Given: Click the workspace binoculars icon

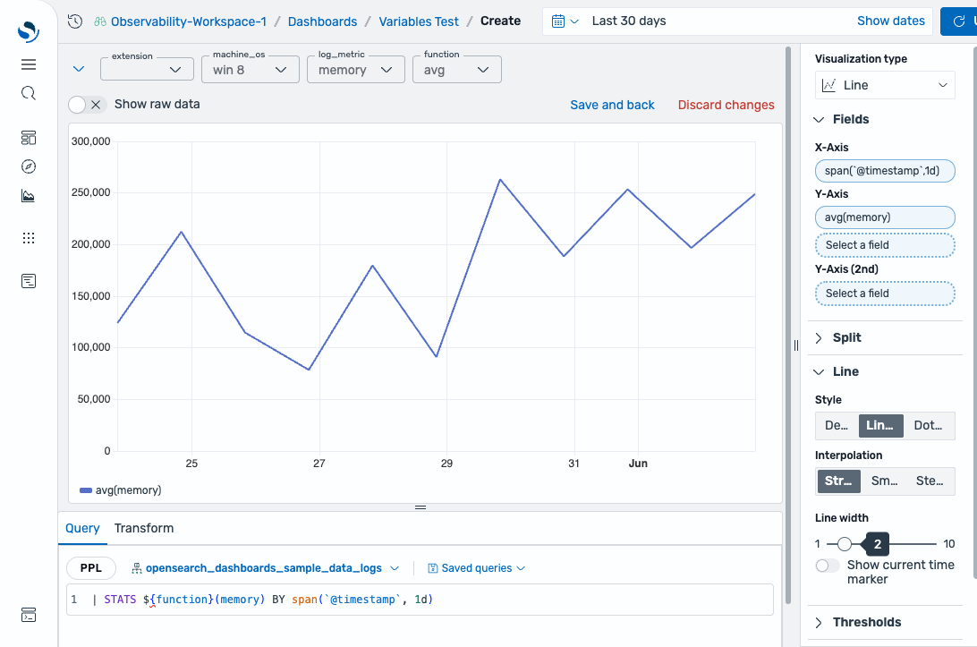Looking at the screenshot, I should [x=100, y=21].
